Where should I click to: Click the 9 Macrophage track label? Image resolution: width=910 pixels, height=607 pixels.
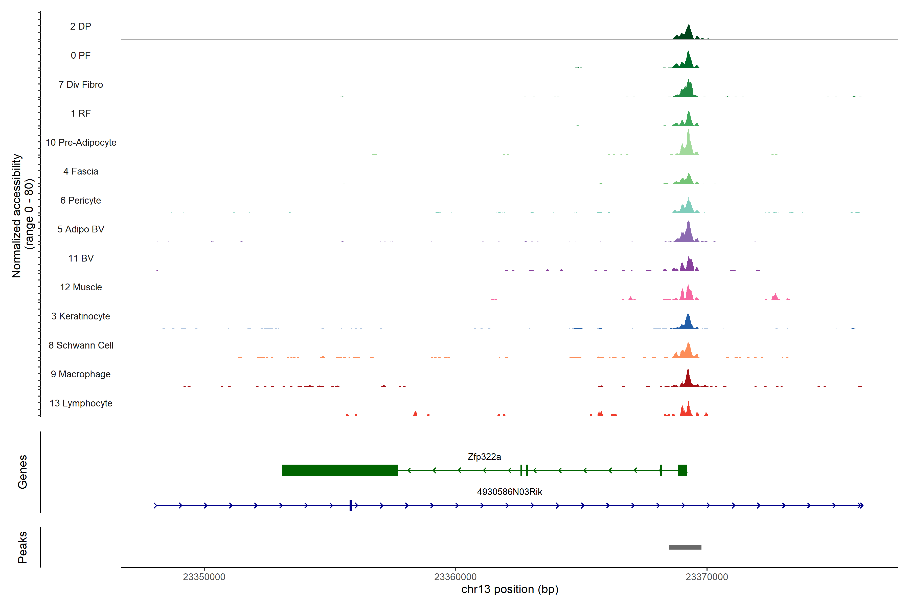click(x=80, y=374)
